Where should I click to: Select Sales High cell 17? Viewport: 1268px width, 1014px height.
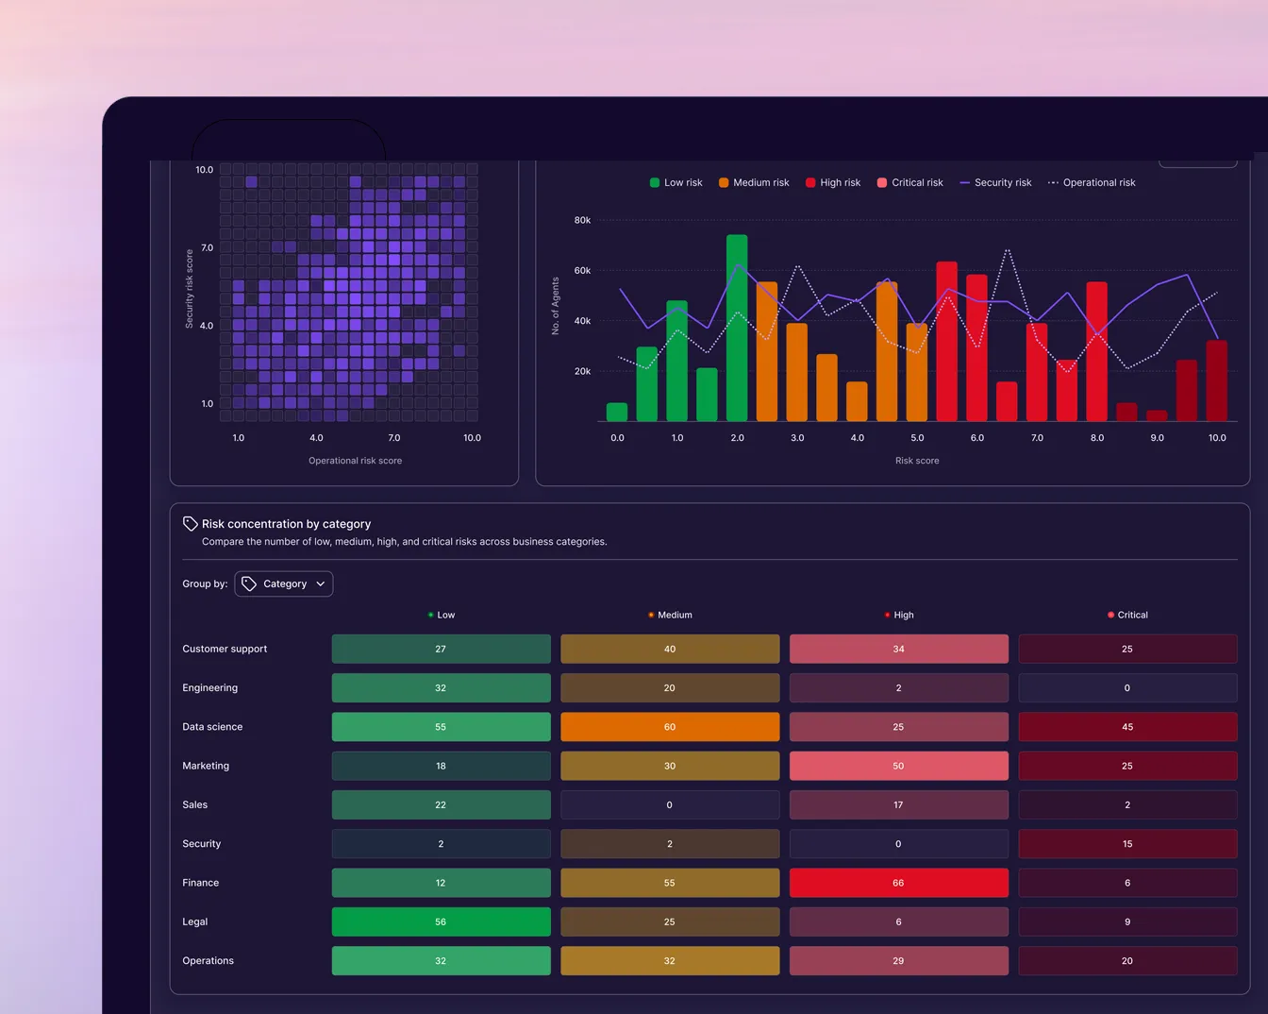click(x=898, y=804)
